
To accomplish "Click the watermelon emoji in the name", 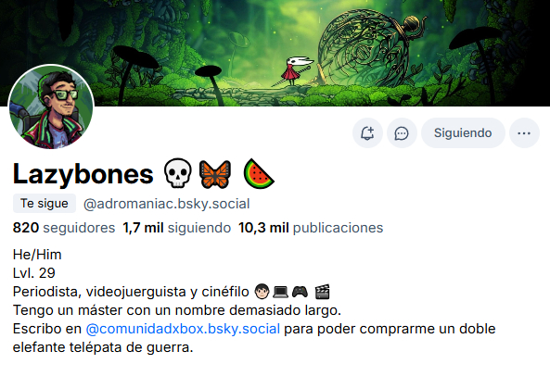I will point(259,174).
